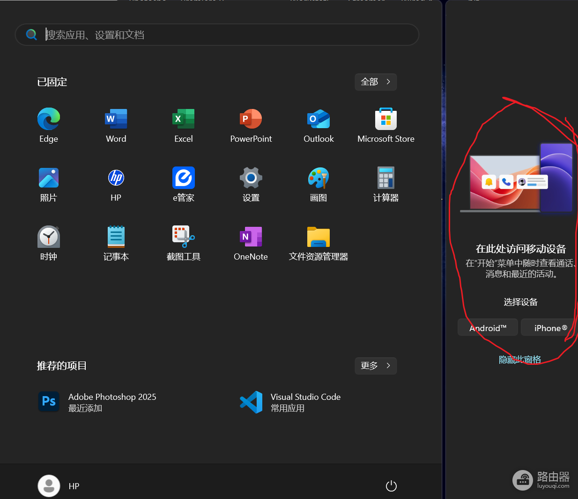Click the power button icon
Viewport: 578px width, 499px height.
(391, 486)
